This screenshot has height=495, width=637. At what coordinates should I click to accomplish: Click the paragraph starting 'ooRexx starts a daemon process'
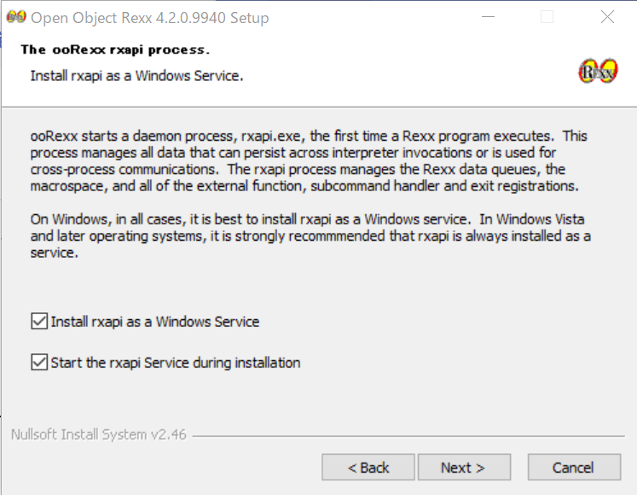pos(307,160)
